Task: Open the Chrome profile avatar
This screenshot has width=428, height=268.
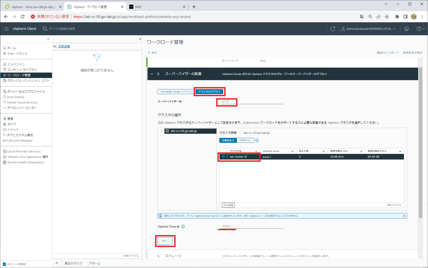Action: pyautogui.click(x=414, y=16)
